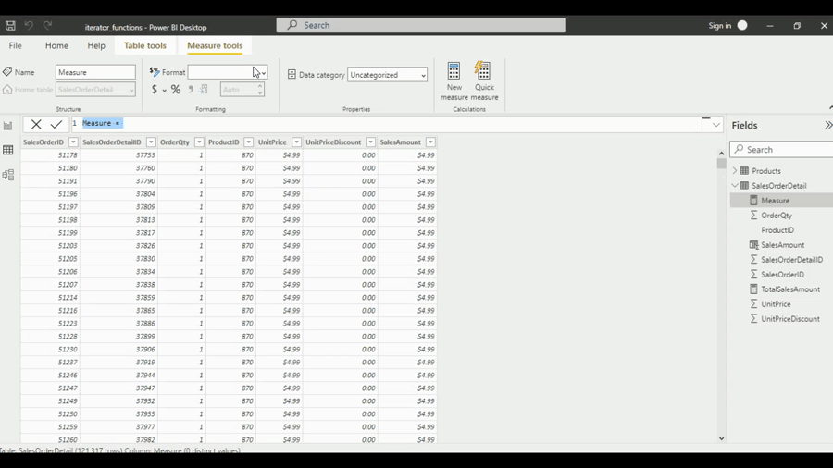833x468 pixels.
Task: Open the Table tools tab
Action: (x=145, y=45)
